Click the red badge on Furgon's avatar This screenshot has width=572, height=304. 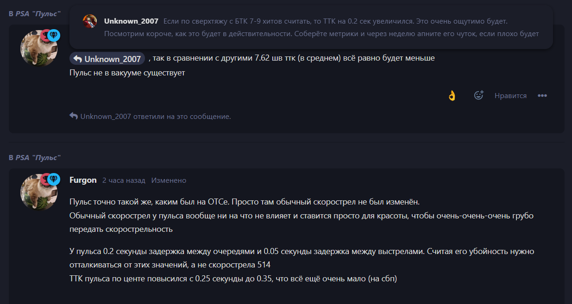(x=46, y=179)
